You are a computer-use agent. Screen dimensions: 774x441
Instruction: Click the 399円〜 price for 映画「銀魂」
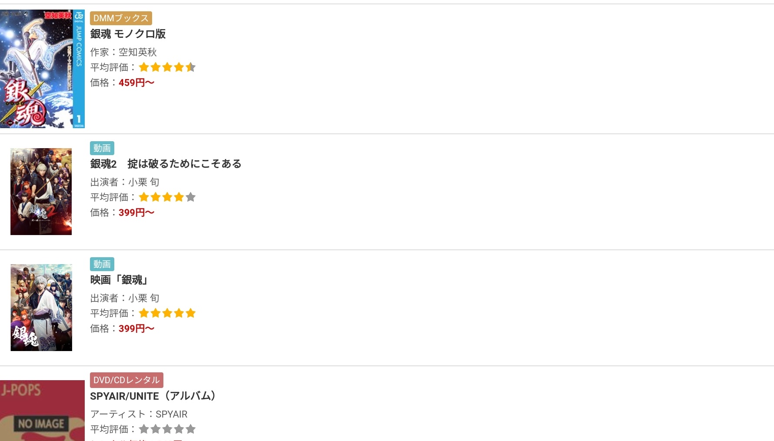click(x=136, y=328)
